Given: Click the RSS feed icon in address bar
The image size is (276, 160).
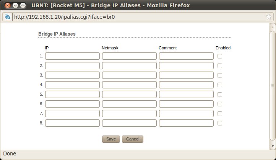Looking at the screenshot, I should [7, 17].
